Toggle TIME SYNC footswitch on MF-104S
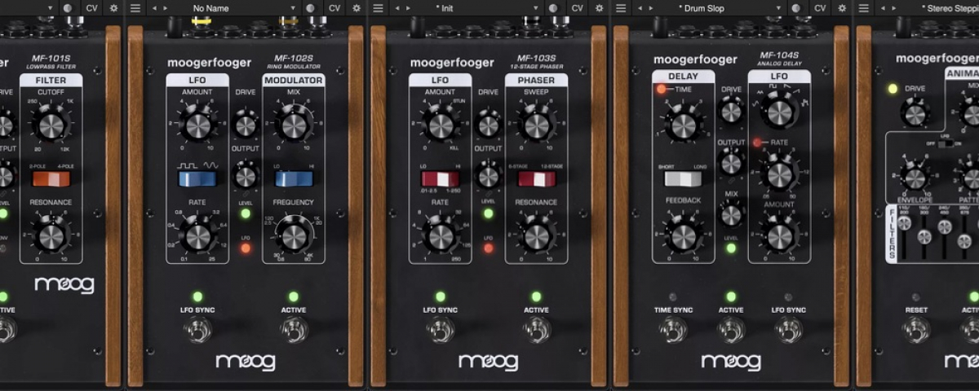This screenshot has height=391, width=979. click(674, 330)
